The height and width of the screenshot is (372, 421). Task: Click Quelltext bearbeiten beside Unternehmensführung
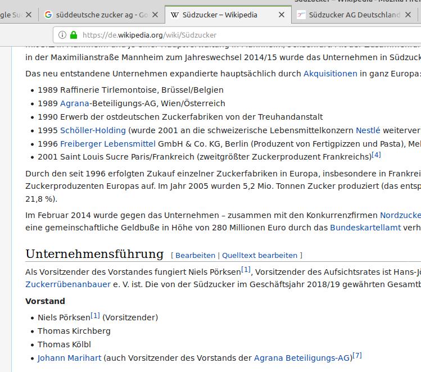tap(260, 255)
